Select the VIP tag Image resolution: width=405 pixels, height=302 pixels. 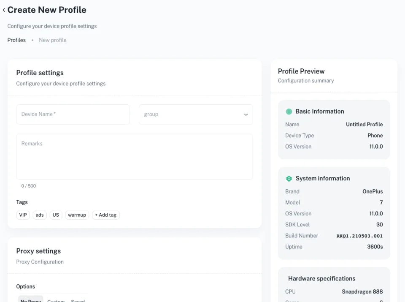23,215
